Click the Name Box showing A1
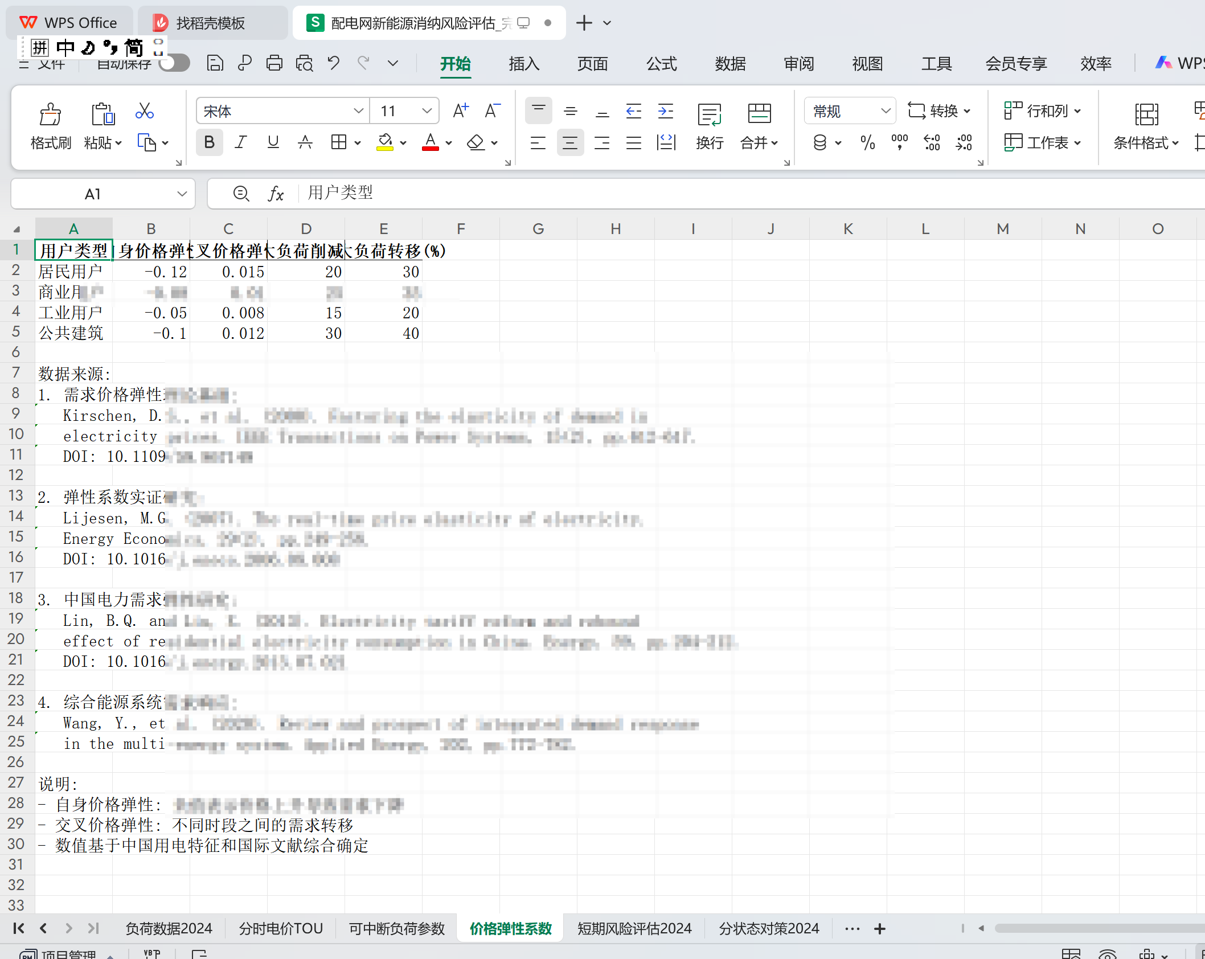The height and width of the screenshot is (959, 1205). [93, 194]
